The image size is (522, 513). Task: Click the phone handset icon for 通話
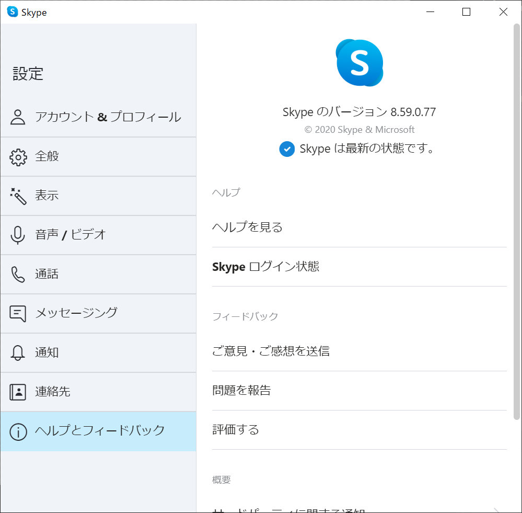pyautogui.click(x=18, y=275)
